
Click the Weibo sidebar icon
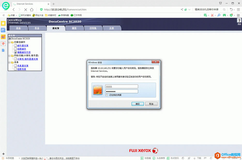(x=3, y=37)
